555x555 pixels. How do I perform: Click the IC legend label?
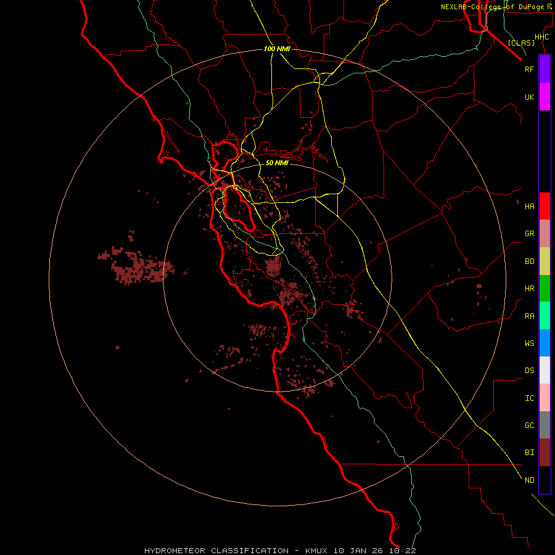point(529,398)
